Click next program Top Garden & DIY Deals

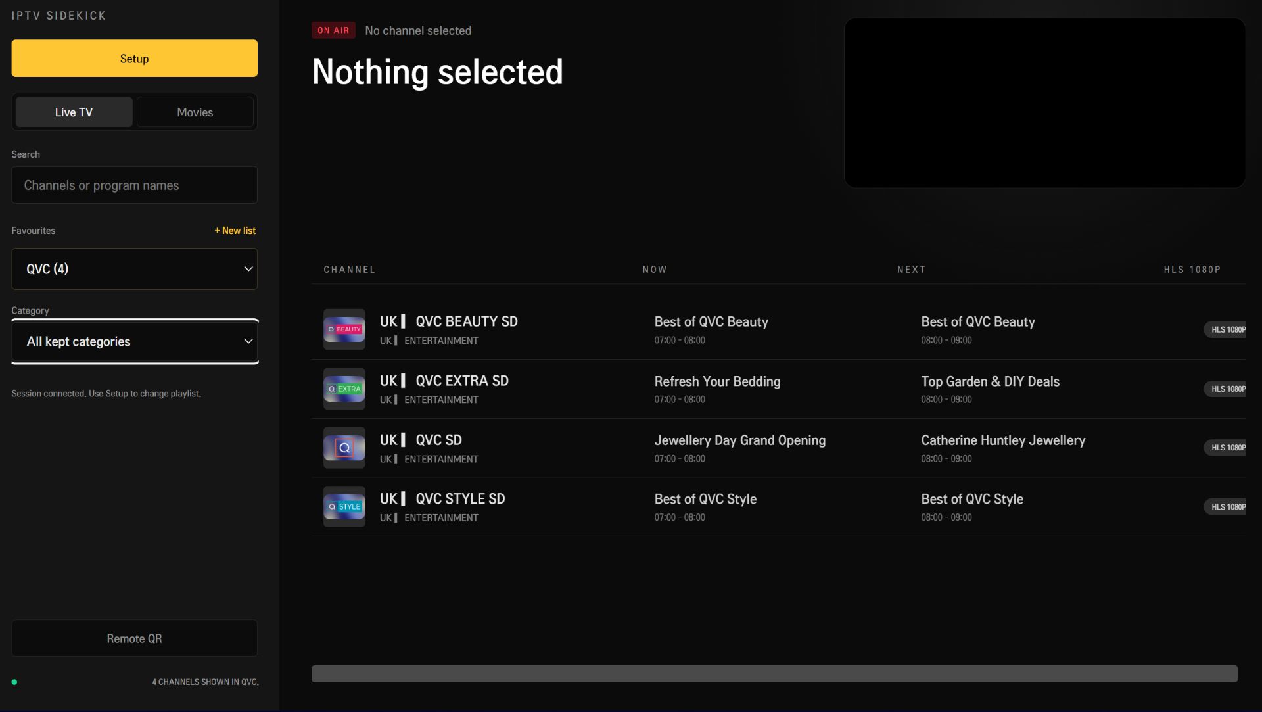coord(990,381)
